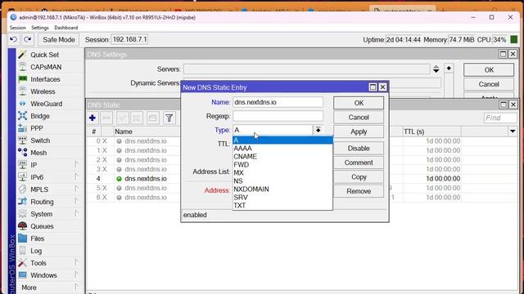Viewport: 524px width, 294px height.
Task: Toggle Safe Mode
Action: pos(58,40)
